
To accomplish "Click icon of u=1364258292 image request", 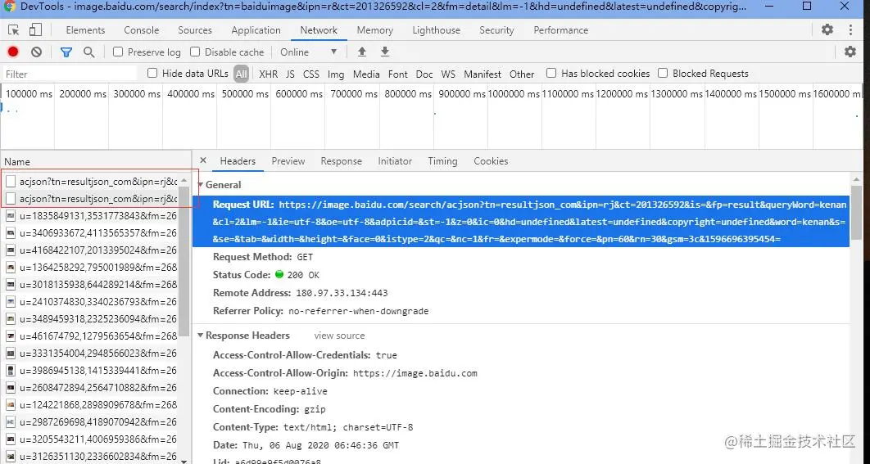I will coord(11,268).
